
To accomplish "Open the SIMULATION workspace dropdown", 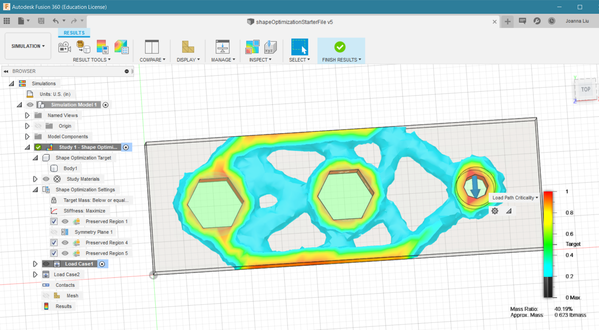I will (28, 46).
